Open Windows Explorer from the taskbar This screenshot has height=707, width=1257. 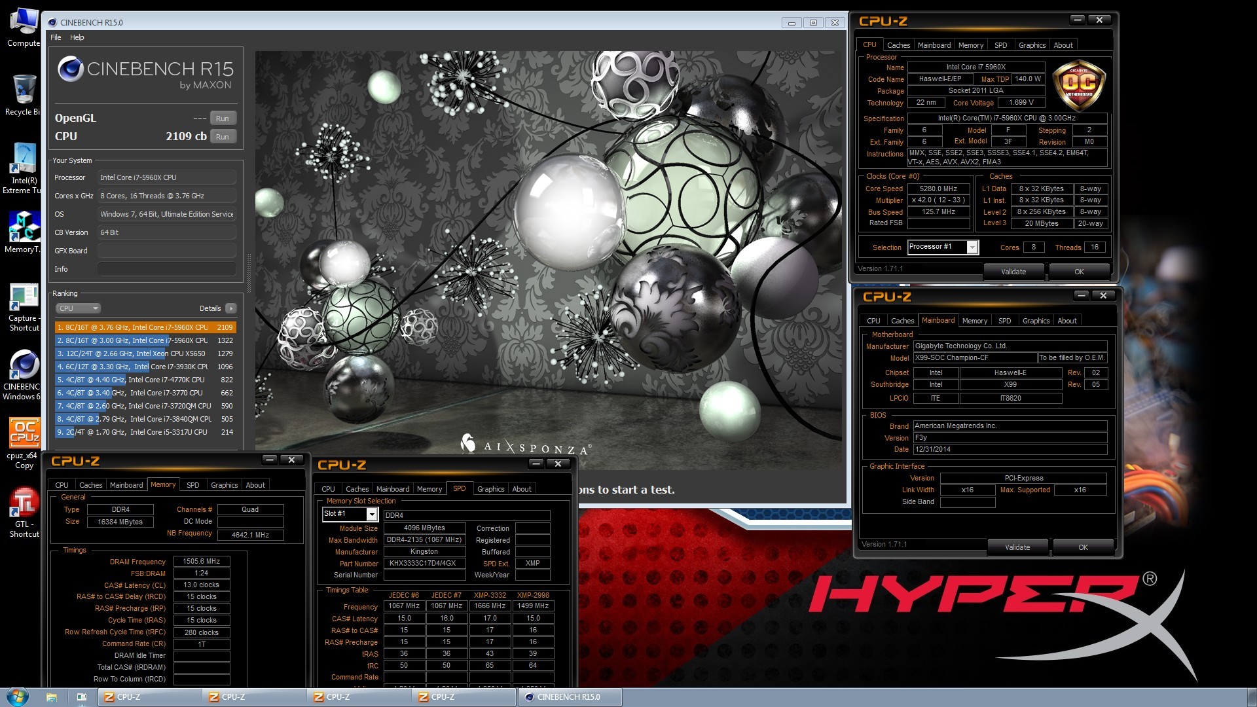pyautogui.click(x=52, y=697)
